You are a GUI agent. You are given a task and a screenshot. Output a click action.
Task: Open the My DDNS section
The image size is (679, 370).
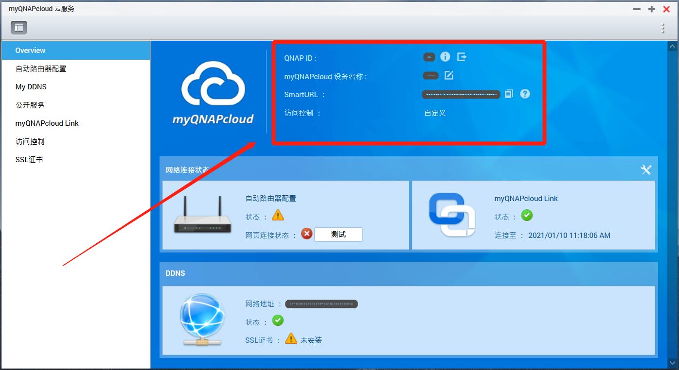[x=31, y=86]
